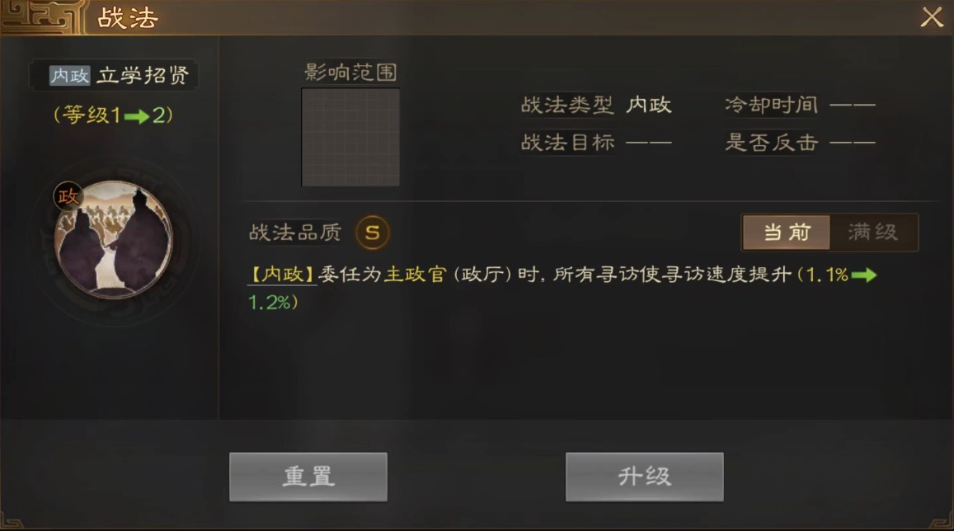
Task: Click the 战法类型 label
Action: point(567,105)
